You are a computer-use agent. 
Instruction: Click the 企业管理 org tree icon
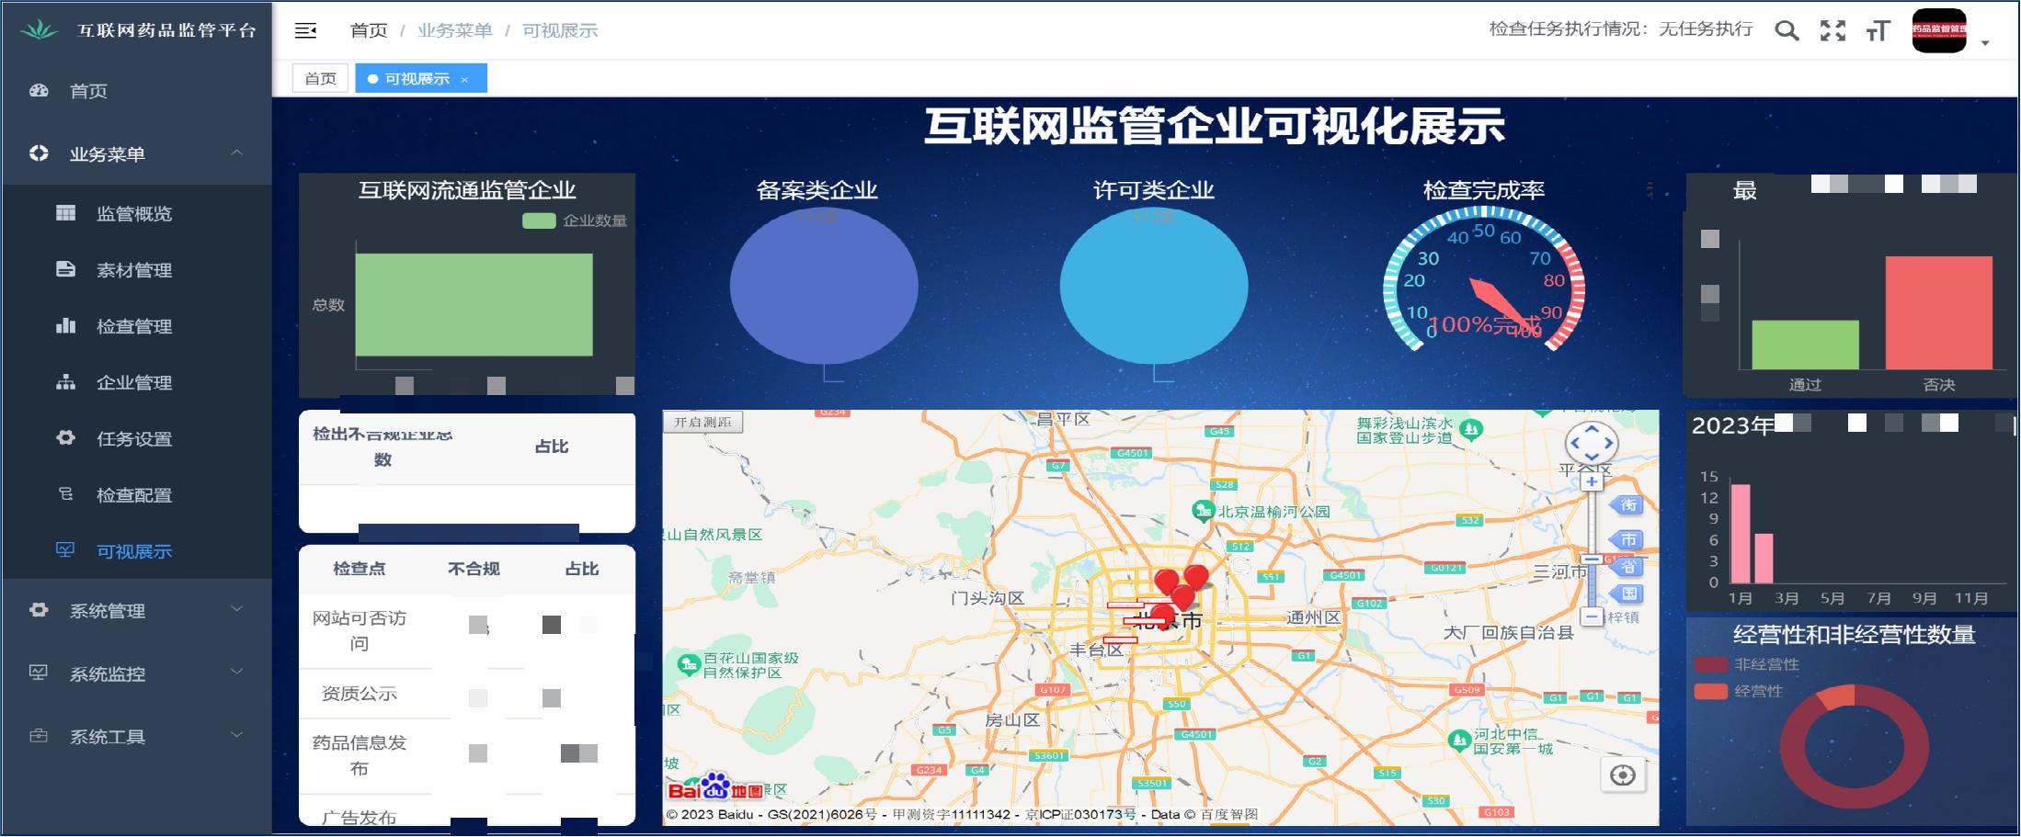65,382
